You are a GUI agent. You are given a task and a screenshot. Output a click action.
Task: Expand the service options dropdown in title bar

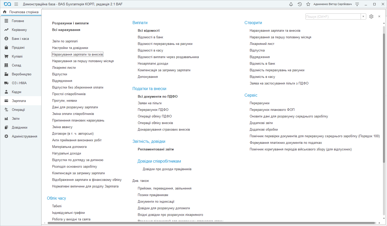(x=357, y=4)
